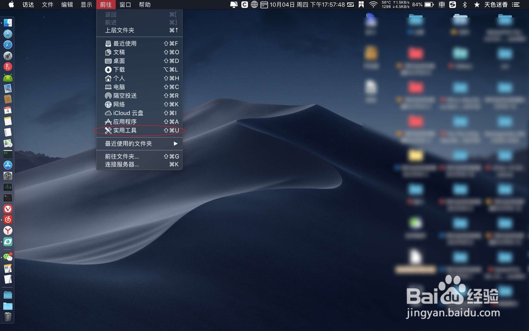Click the Bluetooth icon in the menu bar
Screen dimensions: 529x331
(x=463, y=6)
